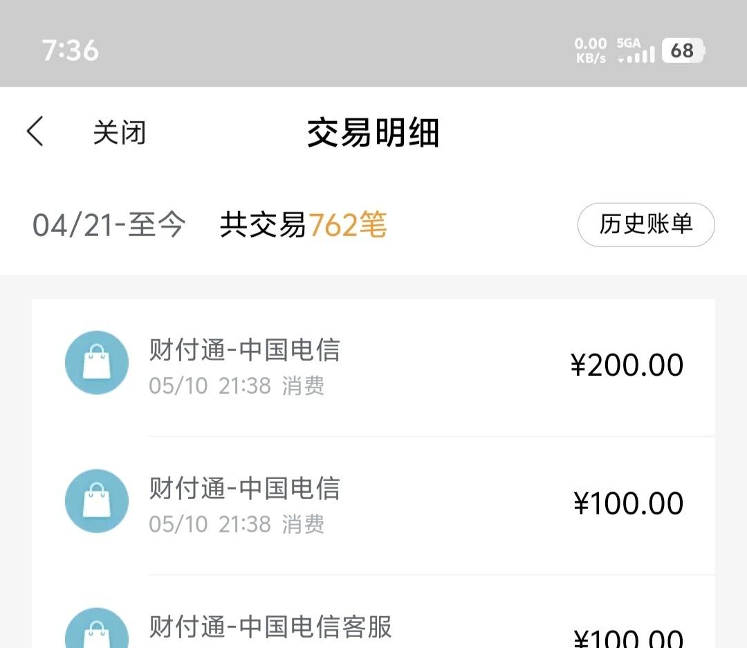The image size is (747, 648).
Task: Tap the 关闭 close button
Action: pyautogui.click(x=119, y=132)
